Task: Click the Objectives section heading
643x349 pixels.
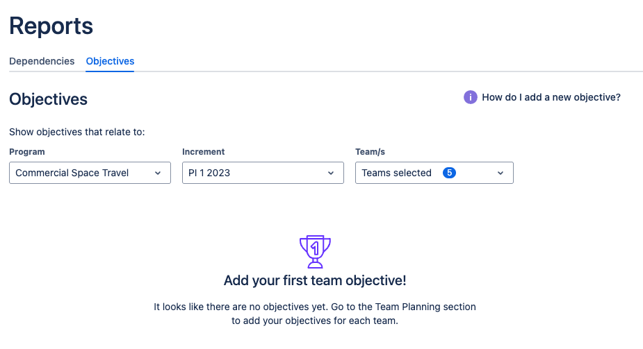Action: pyautogui.click(x=48, y=99)
